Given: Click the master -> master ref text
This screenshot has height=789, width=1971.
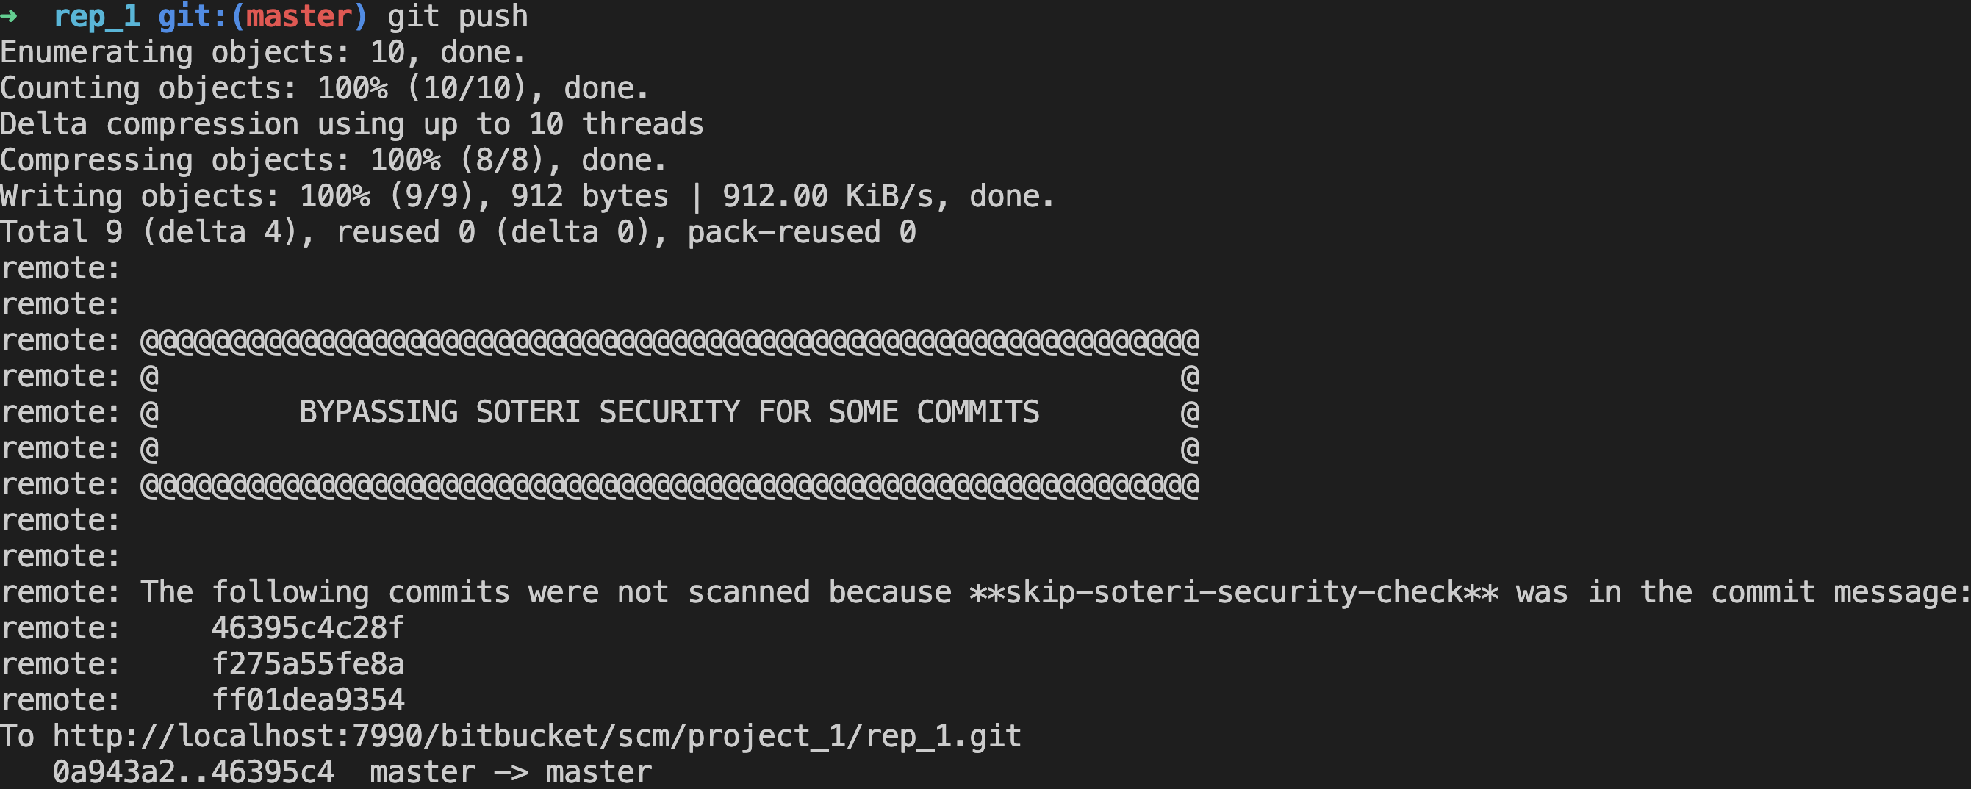Looking at the screenshot, I should coord(510,772).
